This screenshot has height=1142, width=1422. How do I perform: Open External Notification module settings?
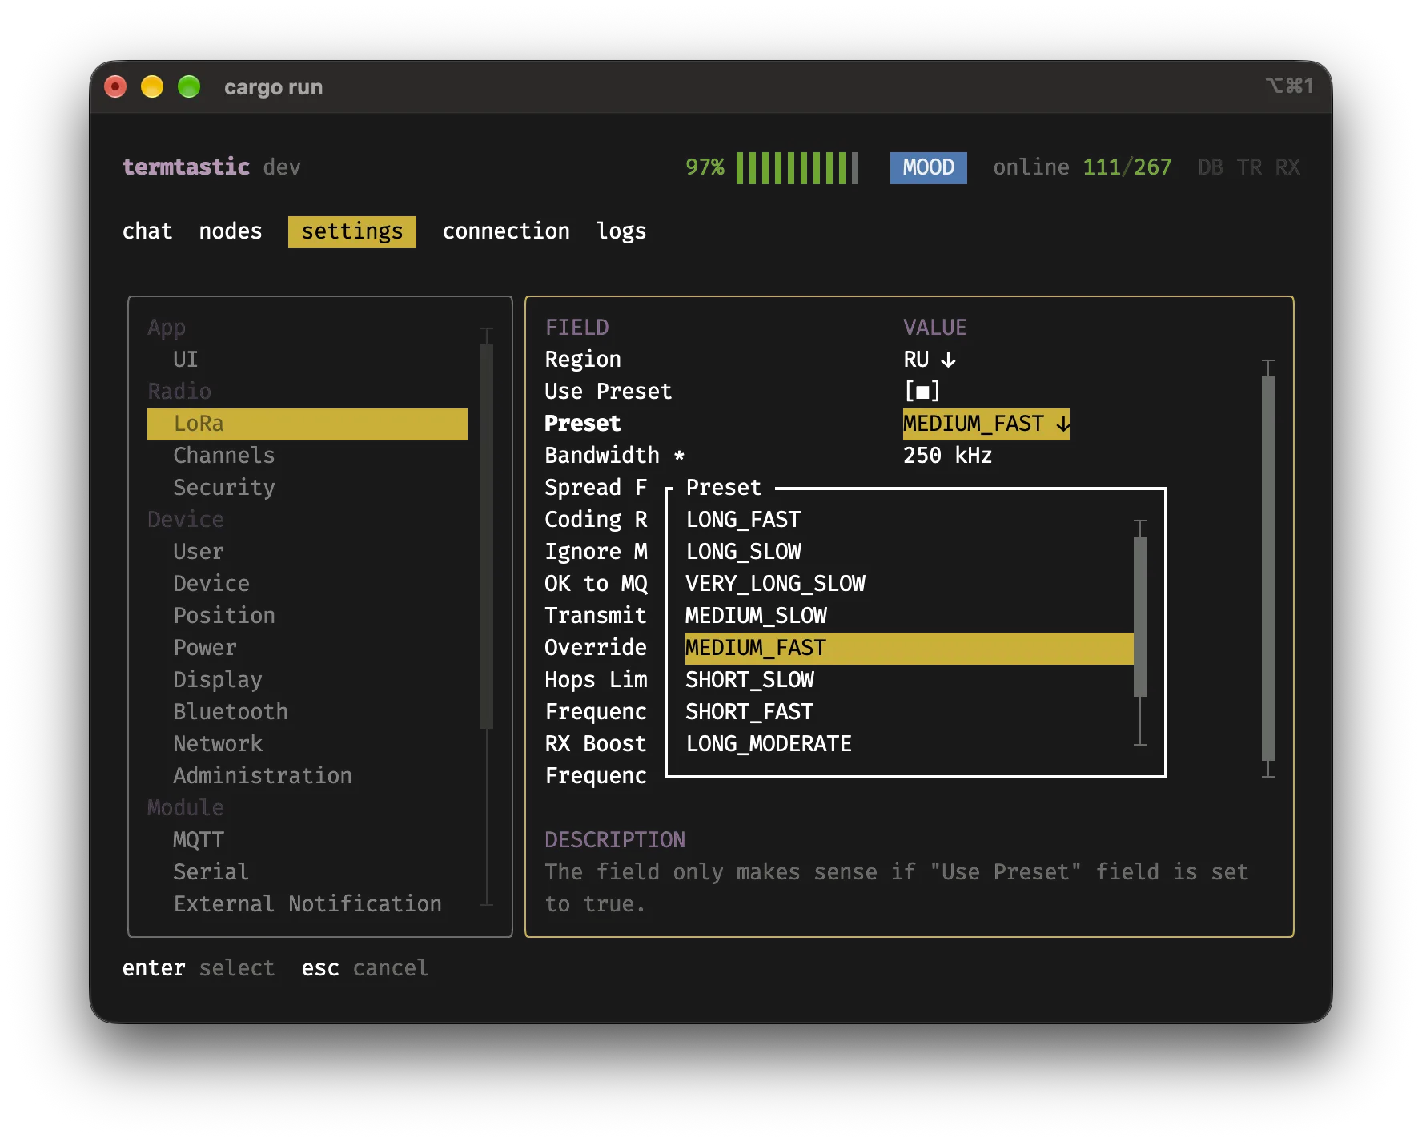pos(307,904)
